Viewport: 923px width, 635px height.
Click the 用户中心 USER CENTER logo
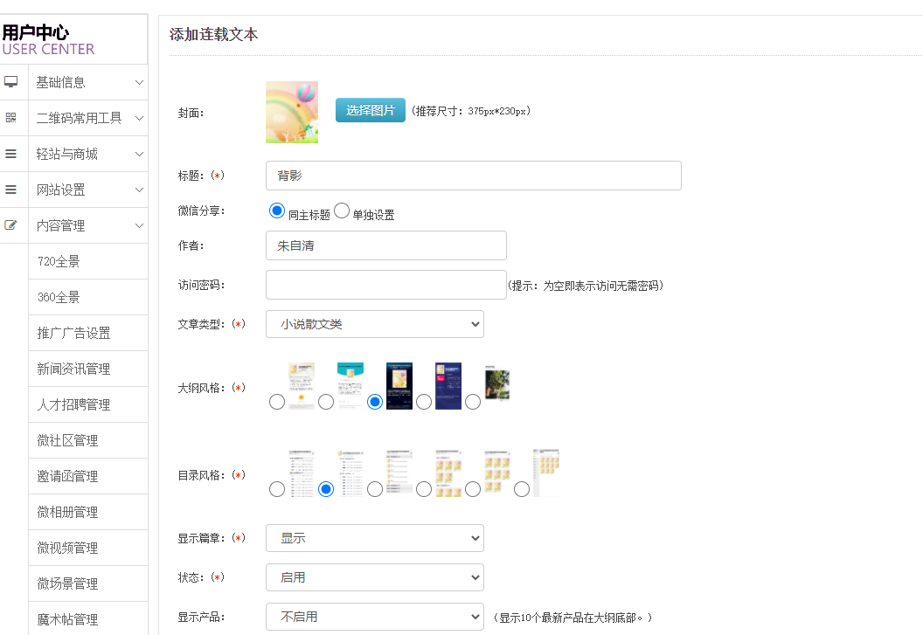pyautogui.click(x=49, y=40)
